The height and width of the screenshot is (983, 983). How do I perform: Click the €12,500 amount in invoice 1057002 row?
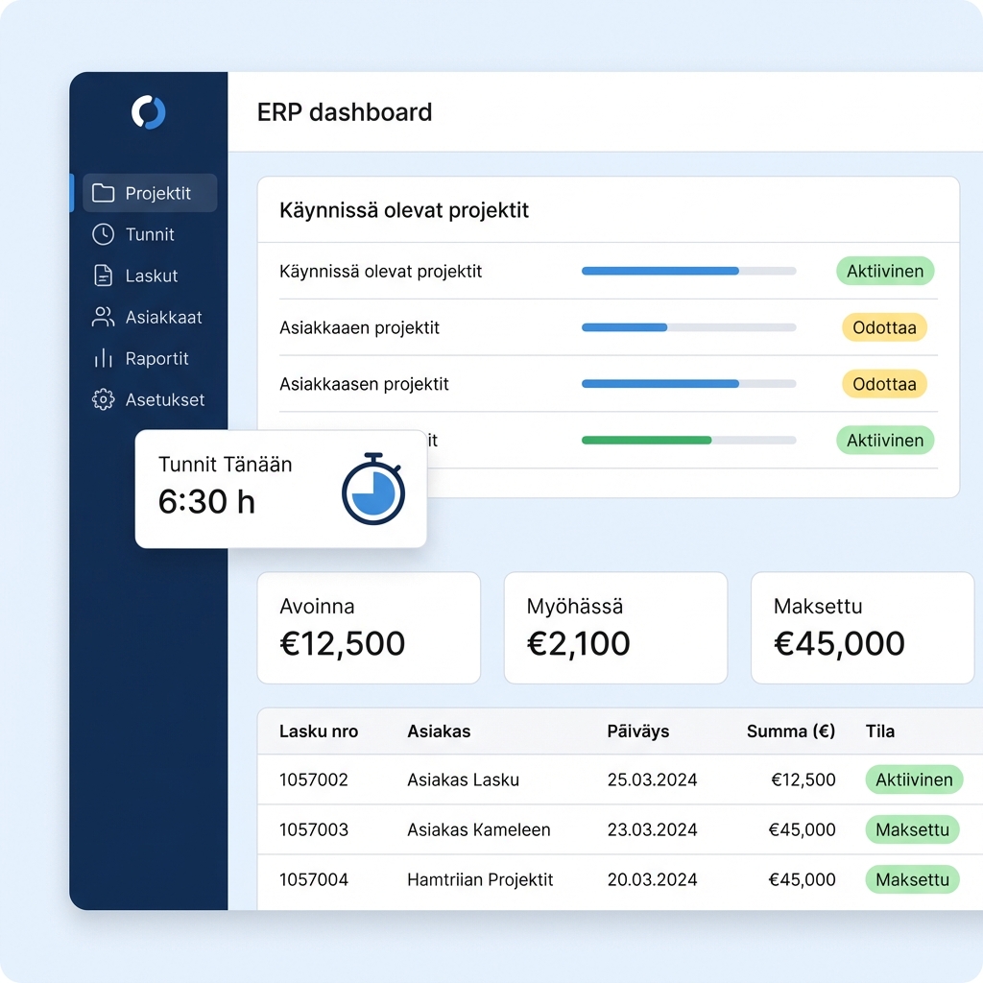click(803, 779)
